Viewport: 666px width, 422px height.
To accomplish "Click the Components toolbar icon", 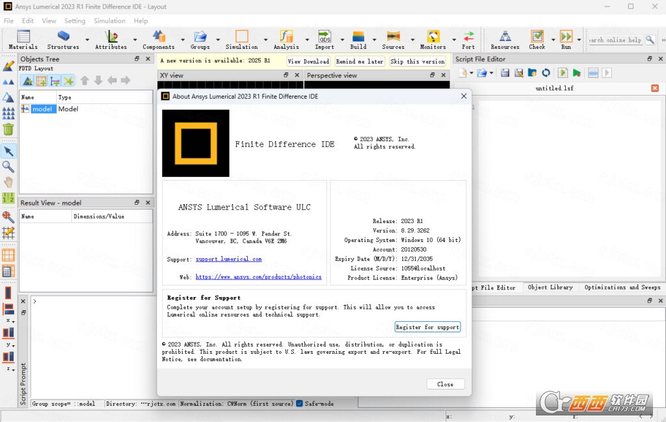I will [159, 36].
